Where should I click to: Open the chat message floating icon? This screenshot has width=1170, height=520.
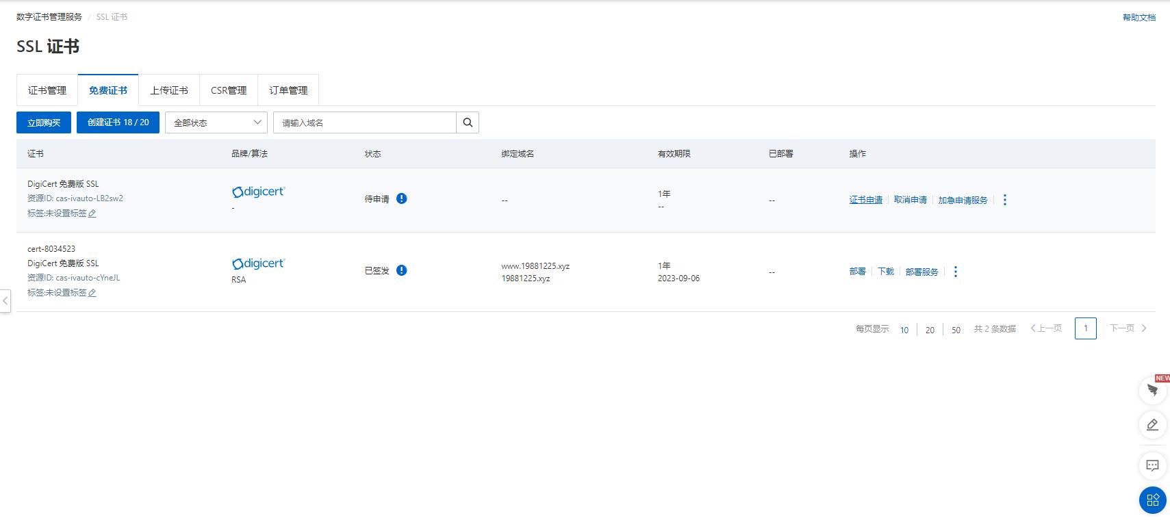[1152, 466]
